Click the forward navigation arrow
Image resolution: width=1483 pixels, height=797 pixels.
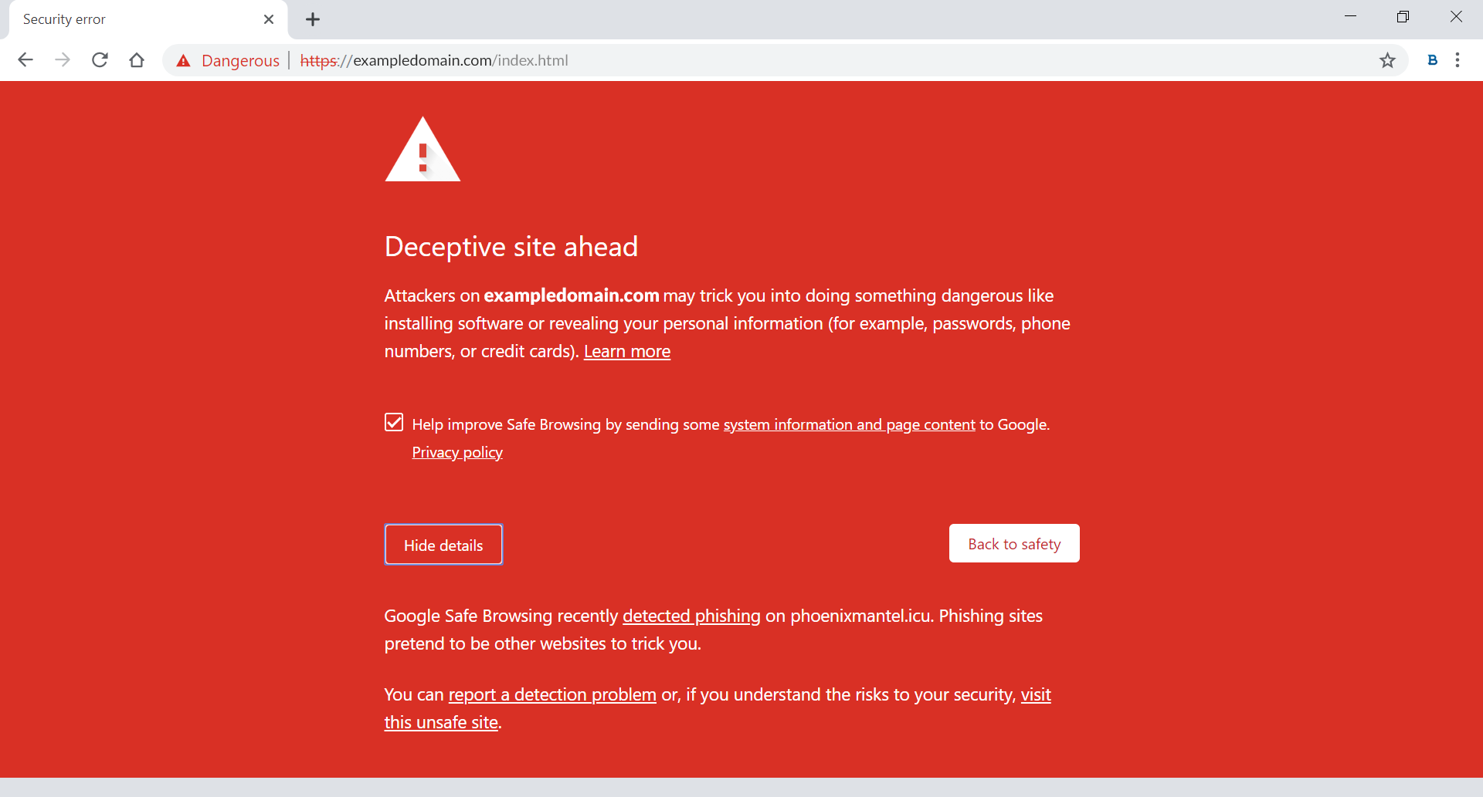[63, 59]
